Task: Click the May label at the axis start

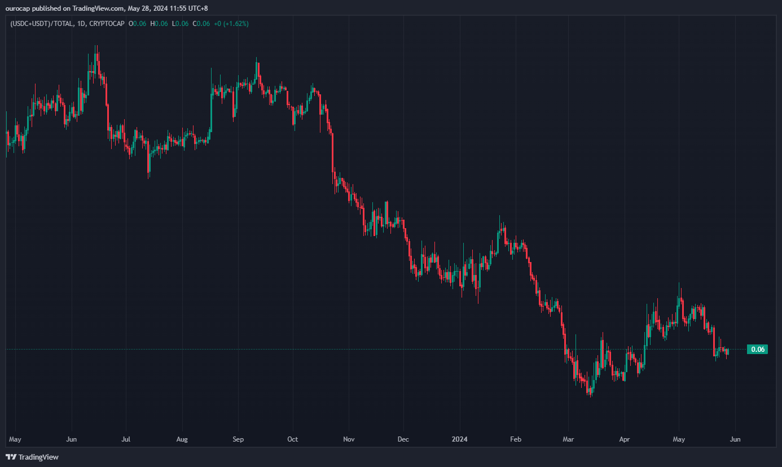Action: [15, 439]
